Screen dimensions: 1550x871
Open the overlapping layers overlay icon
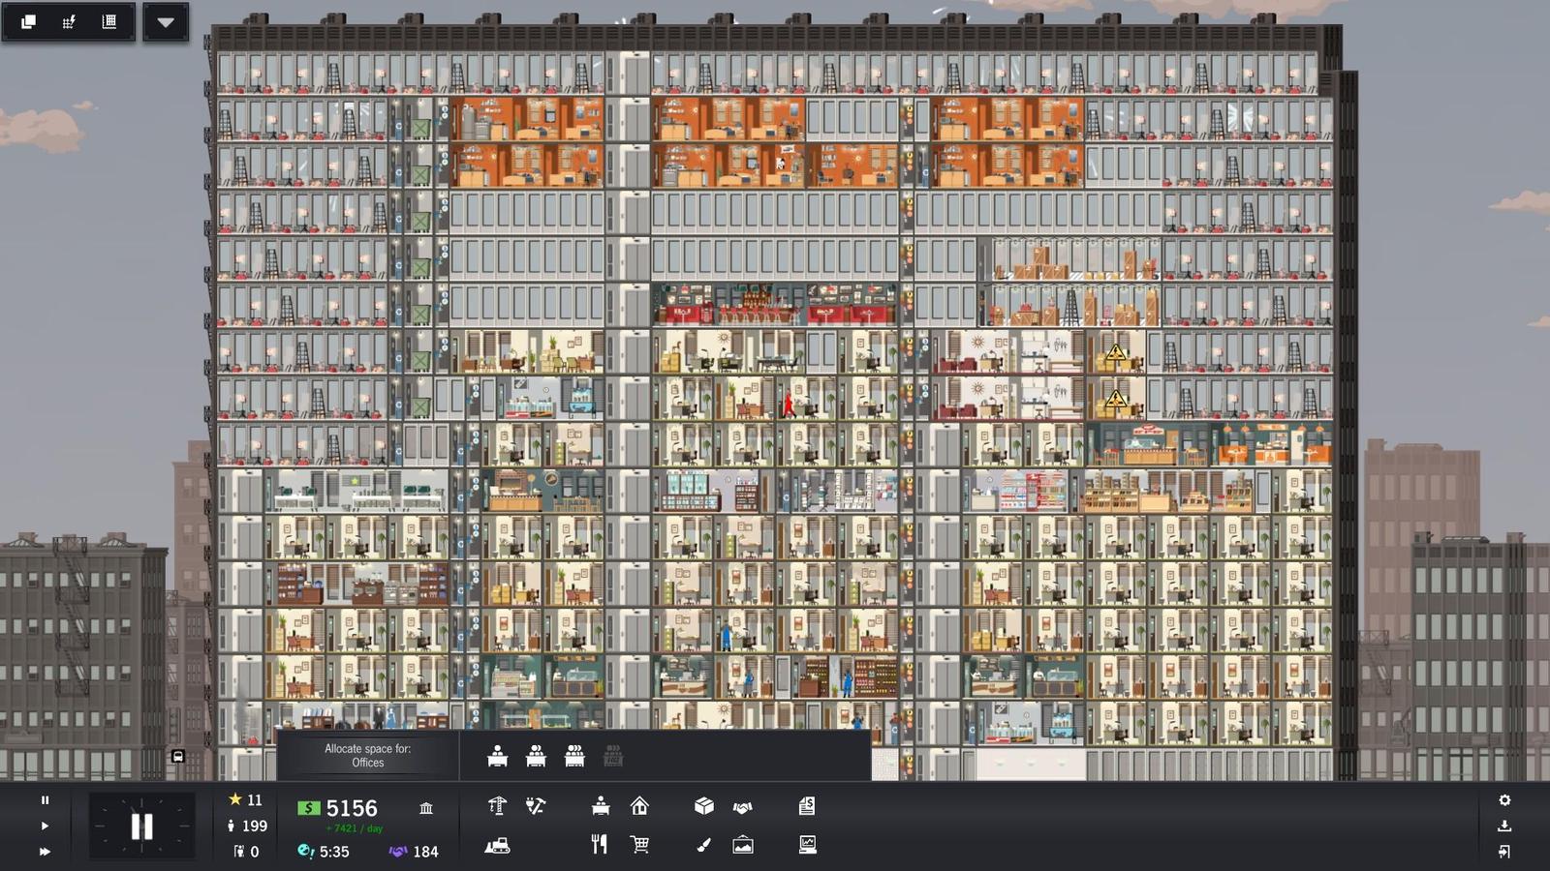[x=28, y=21]
